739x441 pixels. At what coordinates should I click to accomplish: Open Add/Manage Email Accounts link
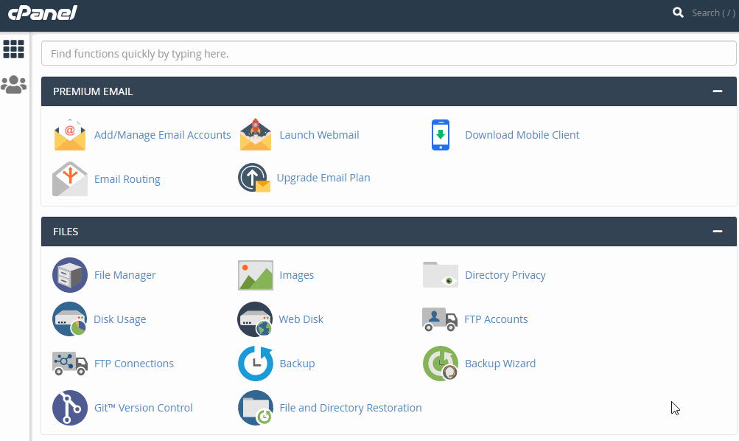tap(163, 135)
